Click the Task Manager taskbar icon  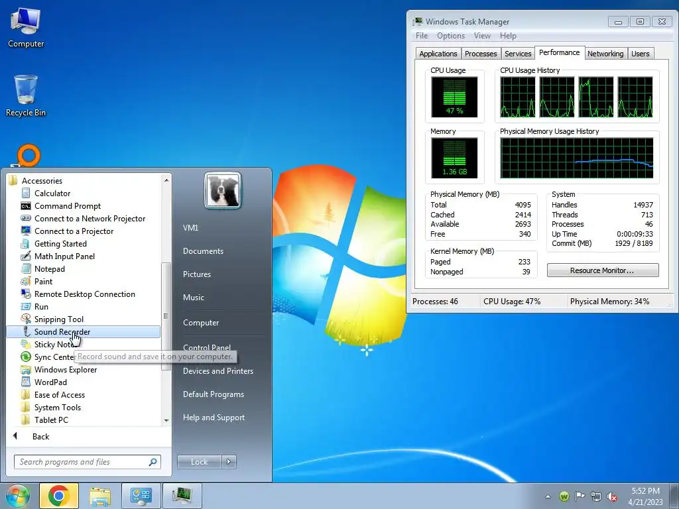click(x=182, y=496)
